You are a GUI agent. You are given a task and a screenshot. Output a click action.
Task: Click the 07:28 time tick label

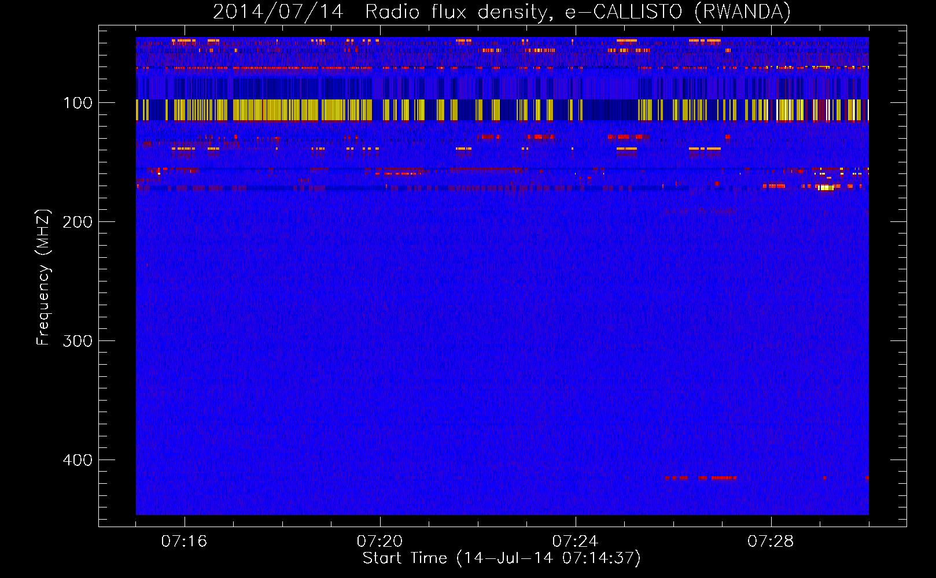pos(771,542)
